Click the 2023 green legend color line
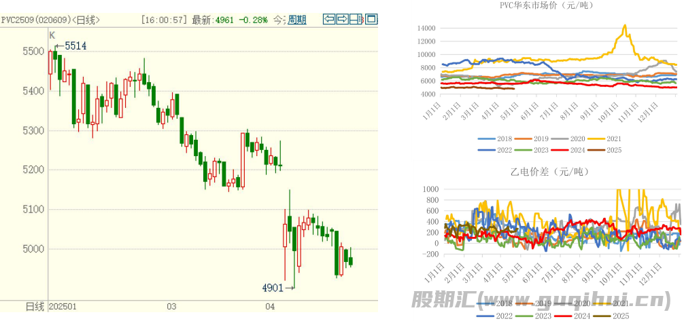 524,150
